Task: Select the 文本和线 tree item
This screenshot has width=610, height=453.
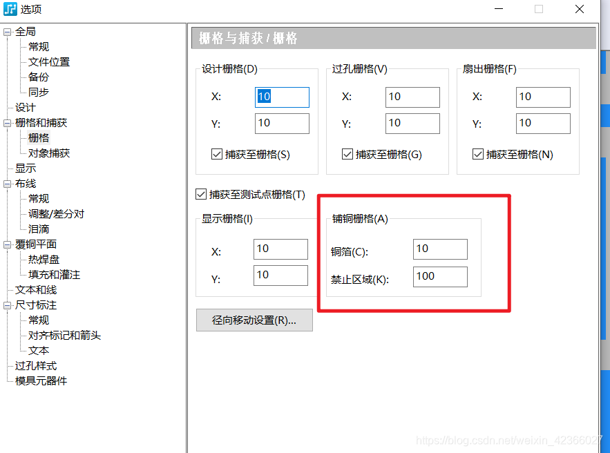Action: 36,290
